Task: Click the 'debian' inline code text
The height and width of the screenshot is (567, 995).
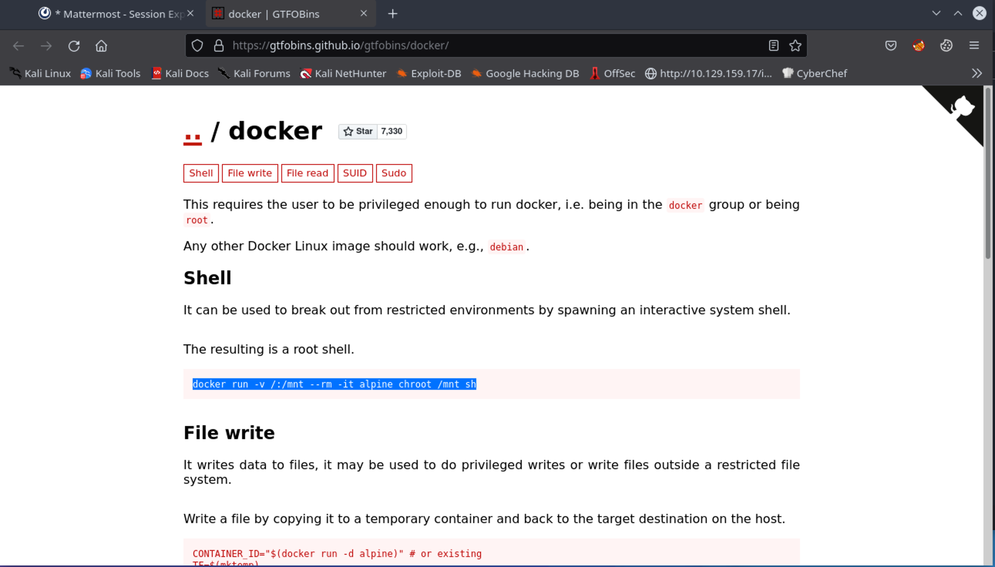Action: [x=506, y=247]
